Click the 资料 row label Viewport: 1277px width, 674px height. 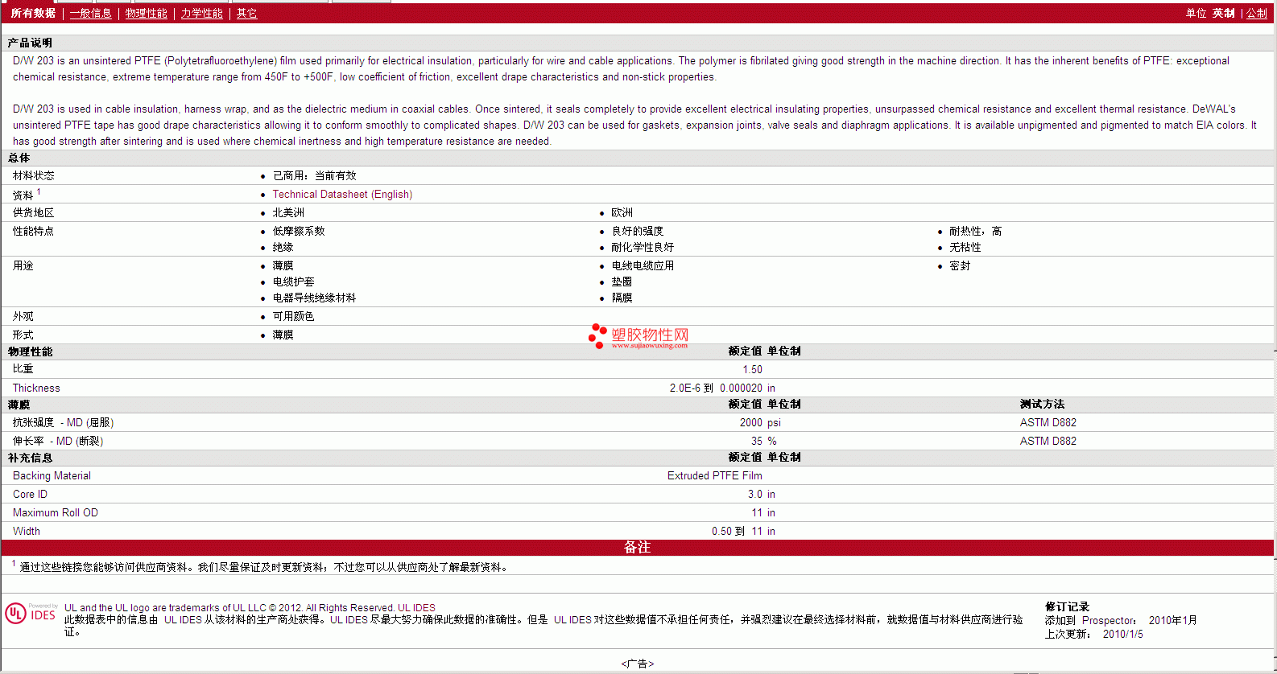[23, 195]
